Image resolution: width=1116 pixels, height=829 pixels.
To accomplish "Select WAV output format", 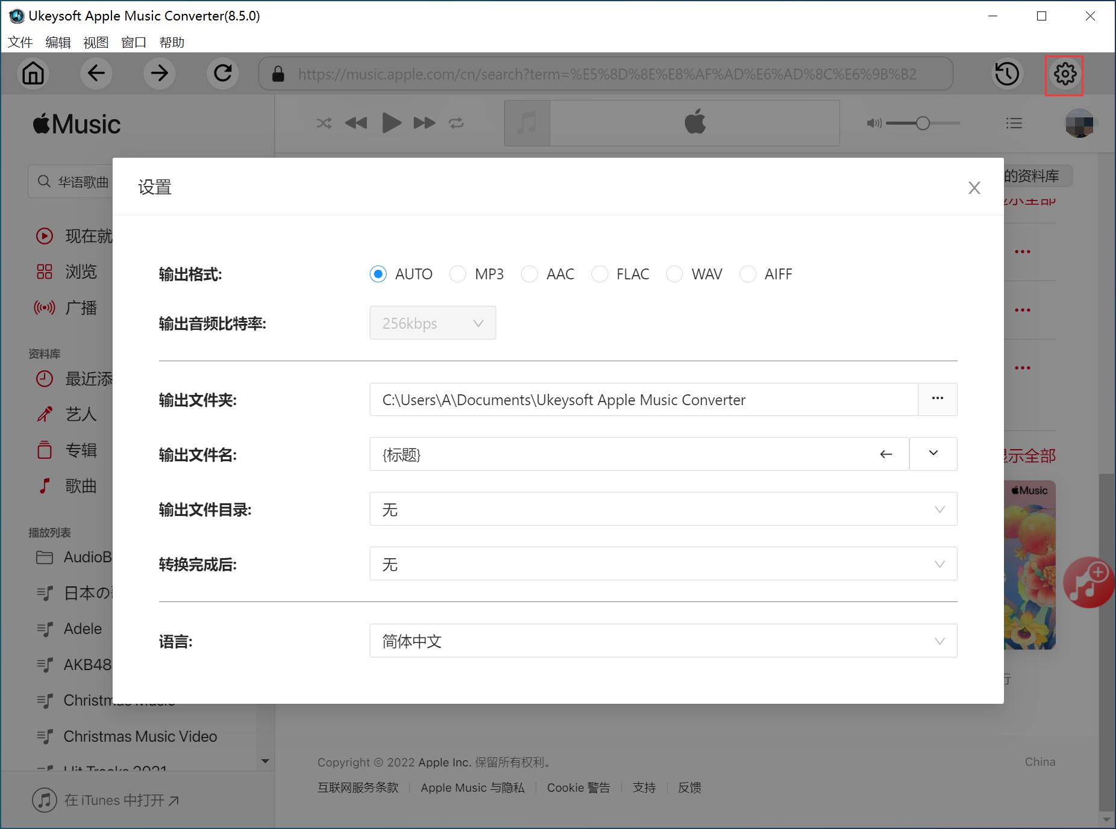I will (694, 275).
